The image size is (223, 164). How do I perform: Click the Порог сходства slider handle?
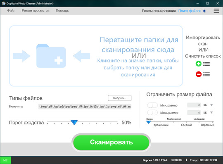(x=74, y=122)
